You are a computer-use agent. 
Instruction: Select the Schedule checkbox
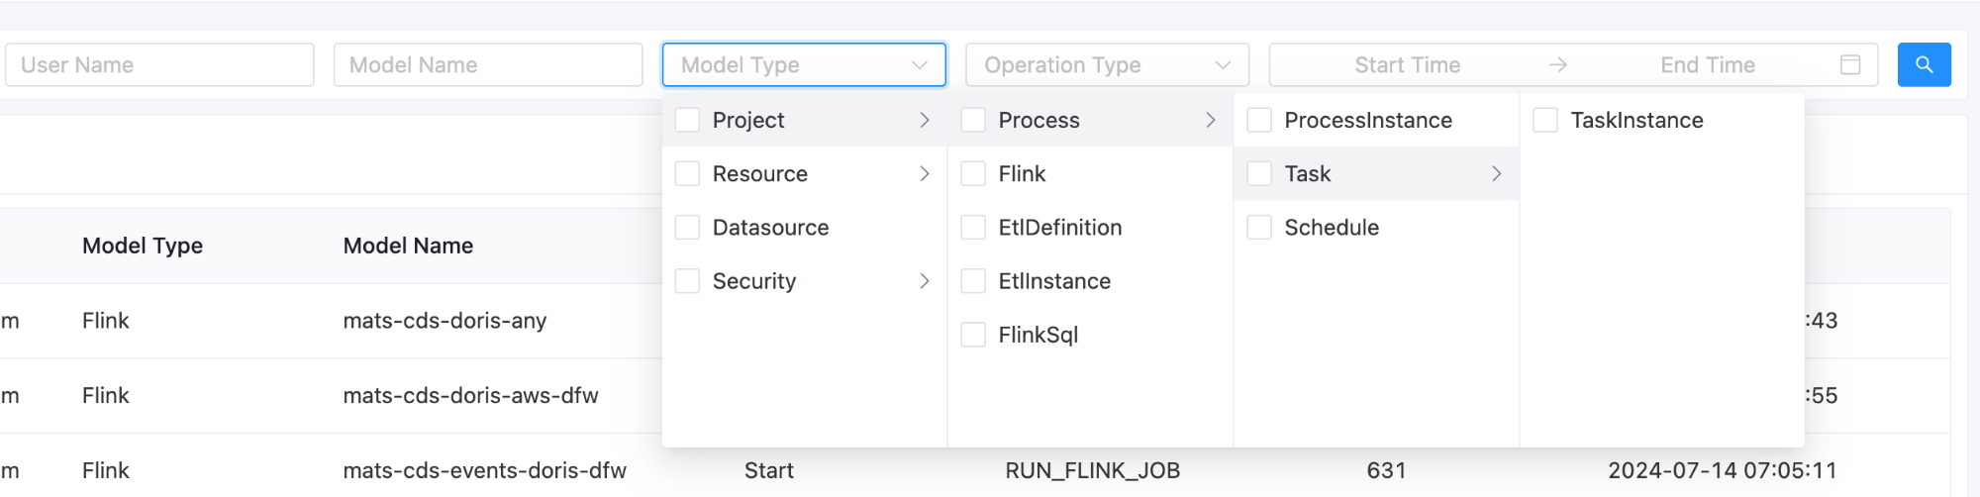click(x=1259, y=228)
